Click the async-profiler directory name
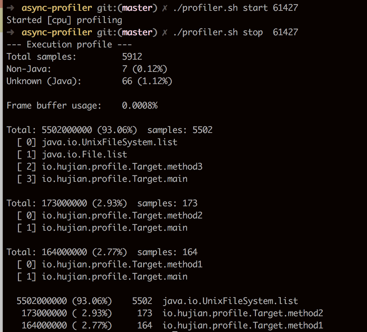Screen dimensions: 367x332 tap(57, 7)
